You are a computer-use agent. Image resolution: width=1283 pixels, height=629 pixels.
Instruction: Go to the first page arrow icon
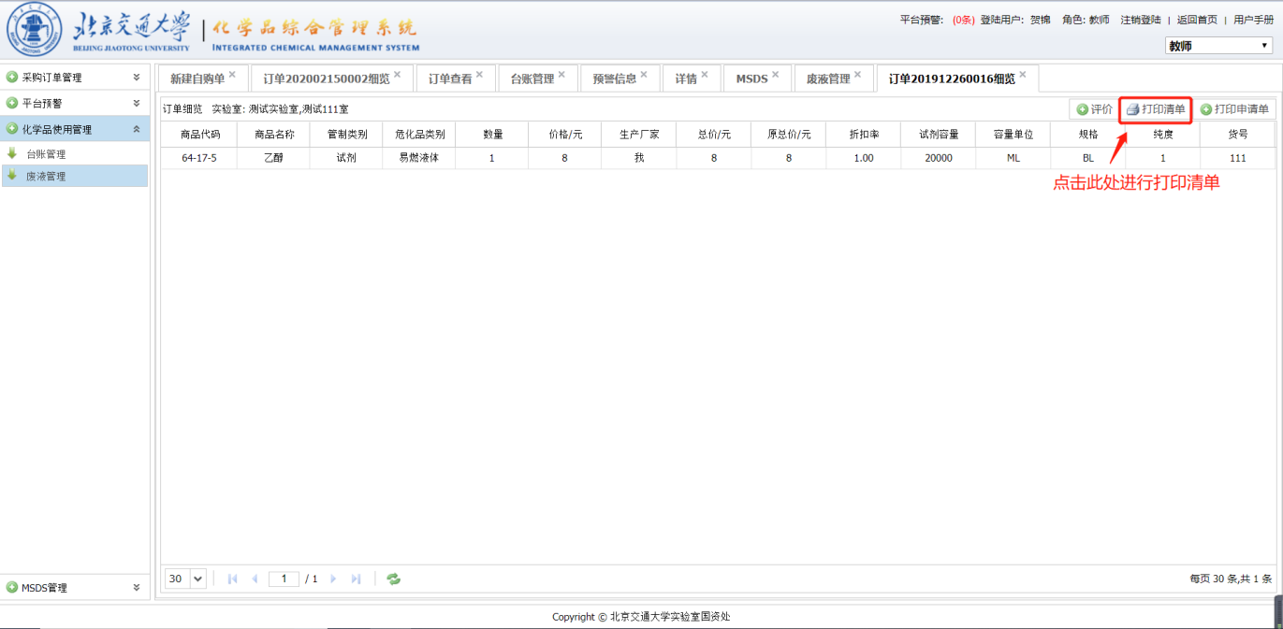tap(233, 579)
